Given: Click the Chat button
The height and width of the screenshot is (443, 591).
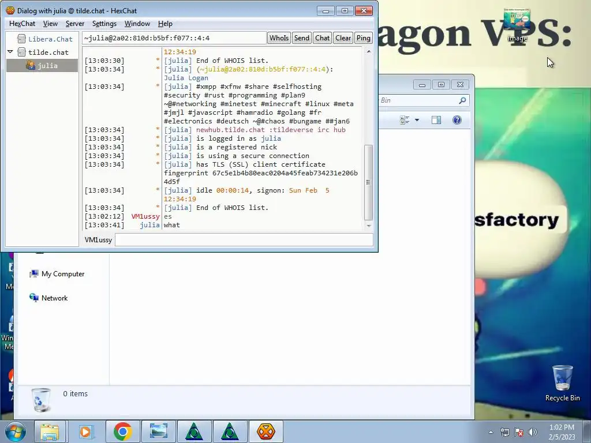Looking at the screenshot, I should (322, 38).
